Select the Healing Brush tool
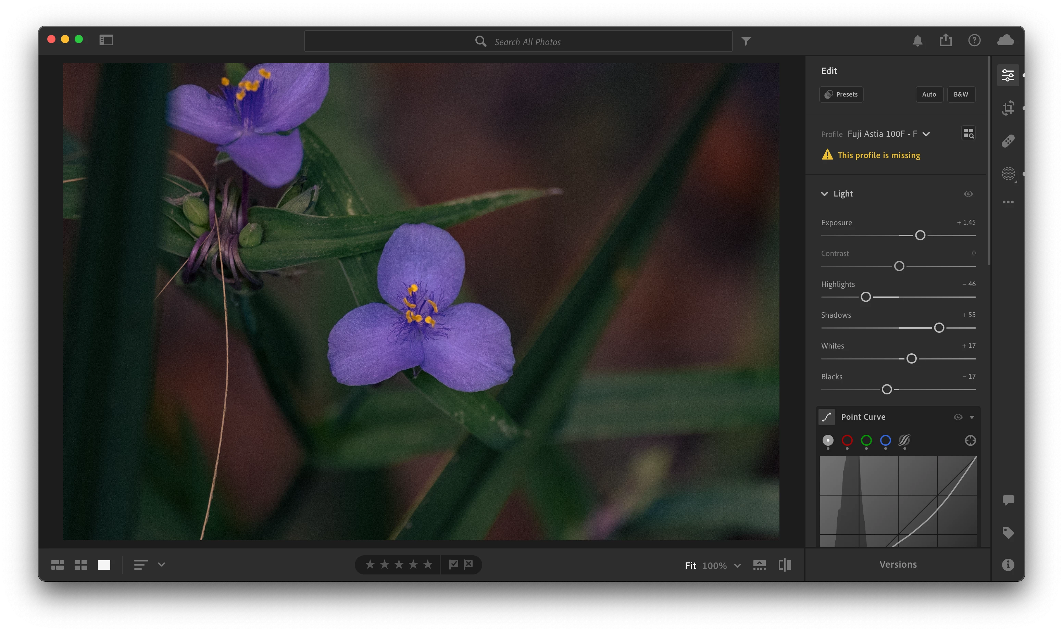 click(x=1008, y=141)
